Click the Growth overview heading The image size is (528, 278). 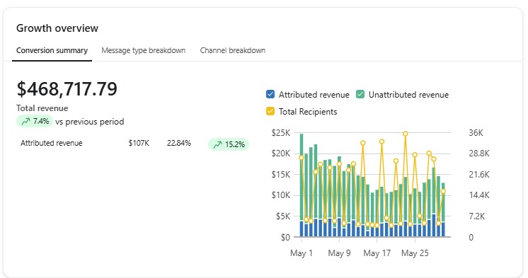(x=57, y=28)
